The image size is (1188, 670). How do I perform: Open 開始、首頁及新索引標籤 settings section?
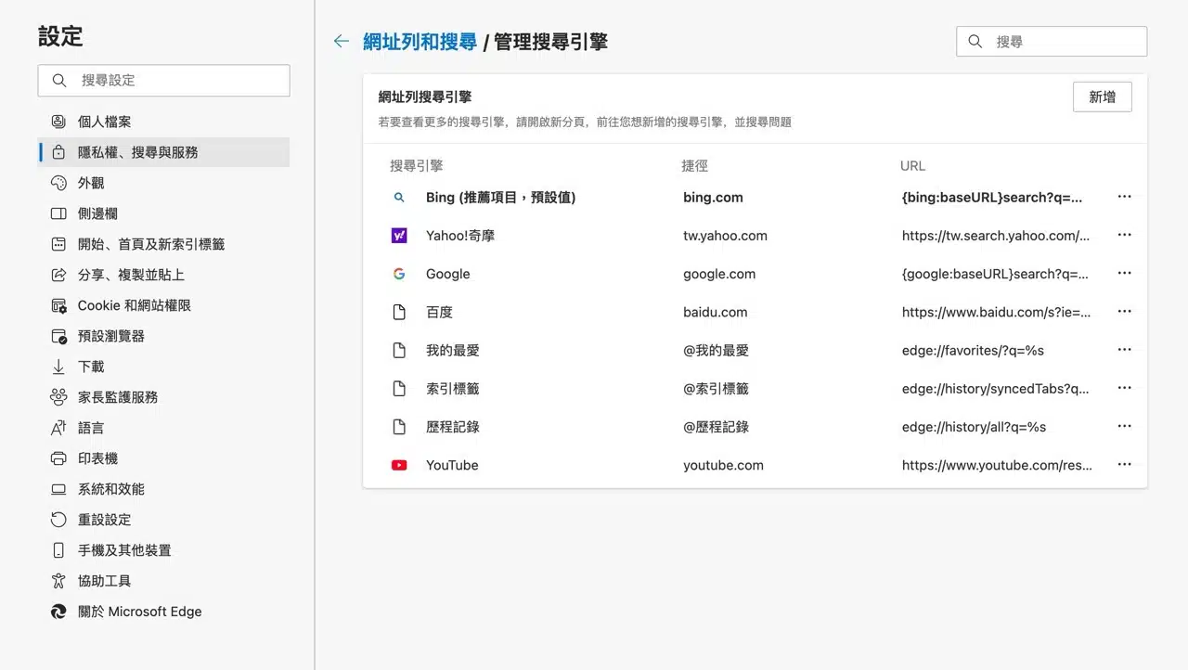151,244
